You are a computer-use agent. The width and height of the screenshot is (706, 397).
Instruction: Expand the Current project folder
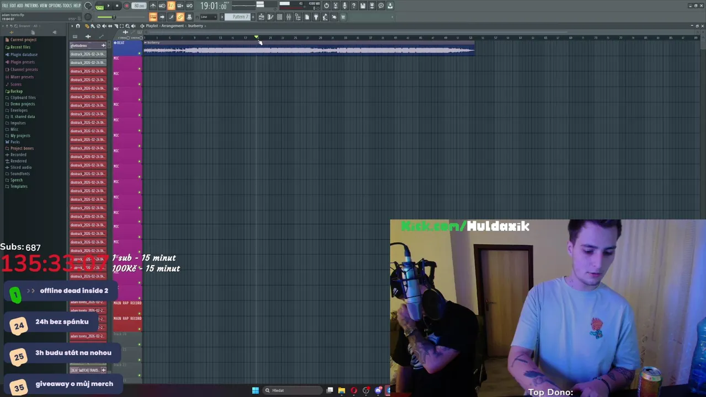(23, 40)
